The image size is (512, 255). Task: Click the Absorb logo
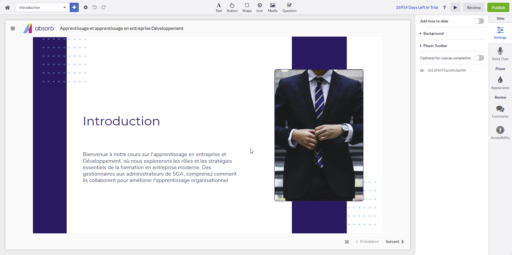[x=39, y=28]
